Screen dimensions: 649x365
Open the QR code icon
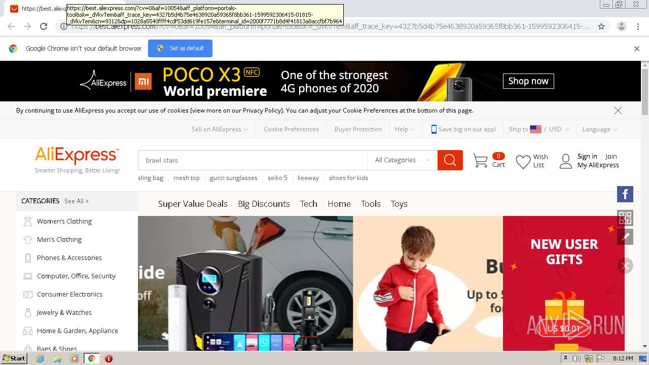tap(625, 218)
